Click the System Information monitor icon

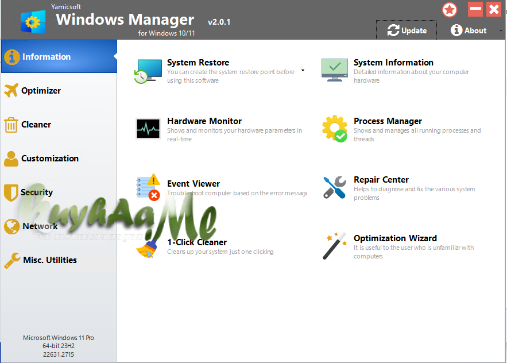click(x=335, y=70)
